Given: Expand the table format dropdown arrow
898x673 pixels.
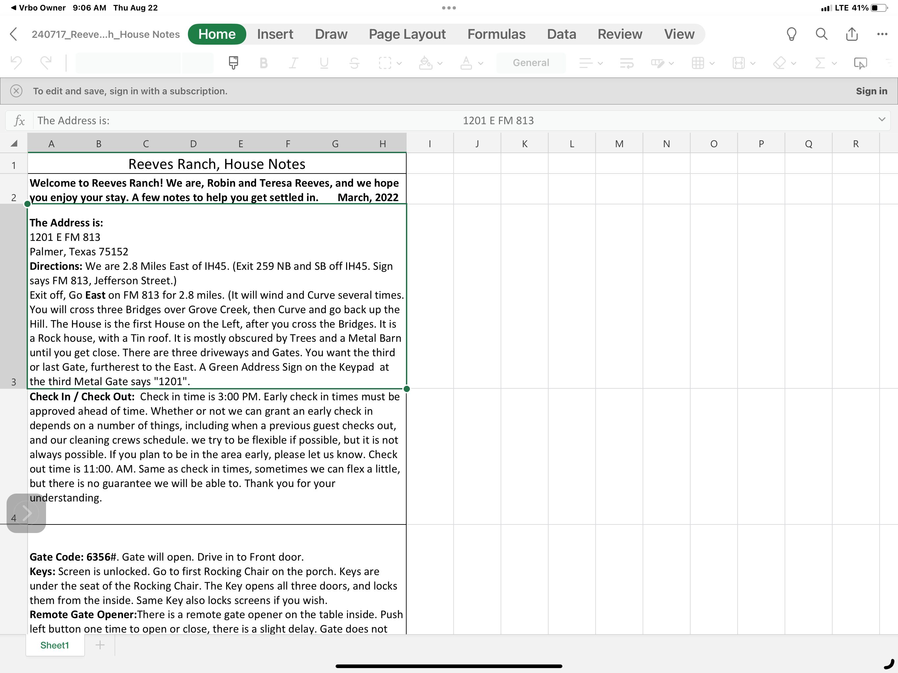Looking at the screenshot, I should (x=712, y=63).
